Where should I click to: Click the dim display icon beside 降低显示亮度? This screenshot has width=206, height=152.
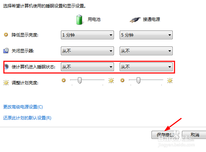click(x=6, y=35)
